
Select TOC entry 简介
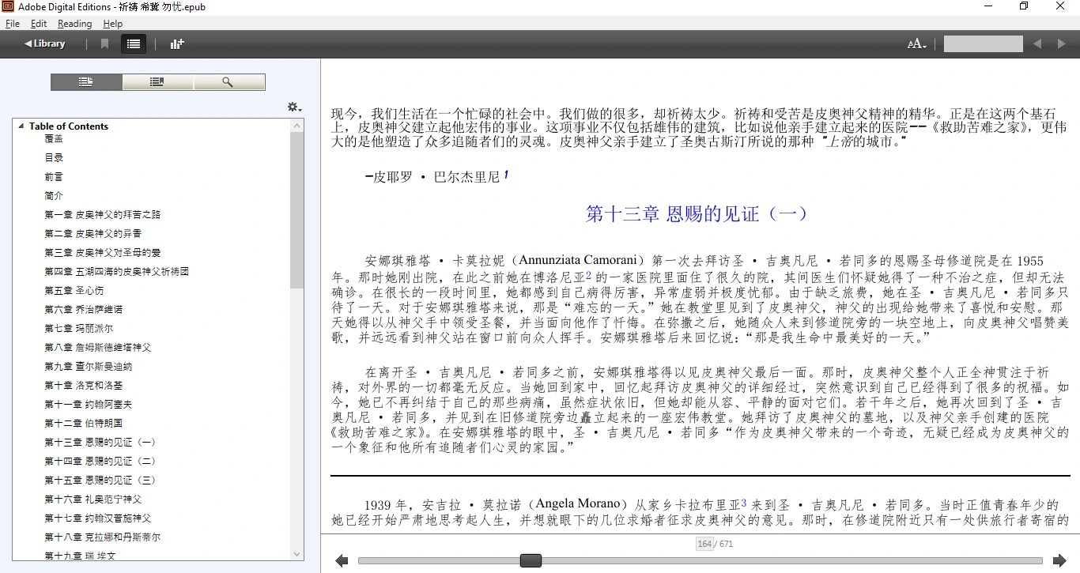pos(54,196)
